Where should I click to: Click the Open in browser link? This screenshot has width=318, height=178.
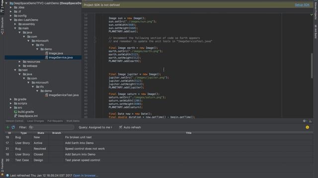click(85, 176)
